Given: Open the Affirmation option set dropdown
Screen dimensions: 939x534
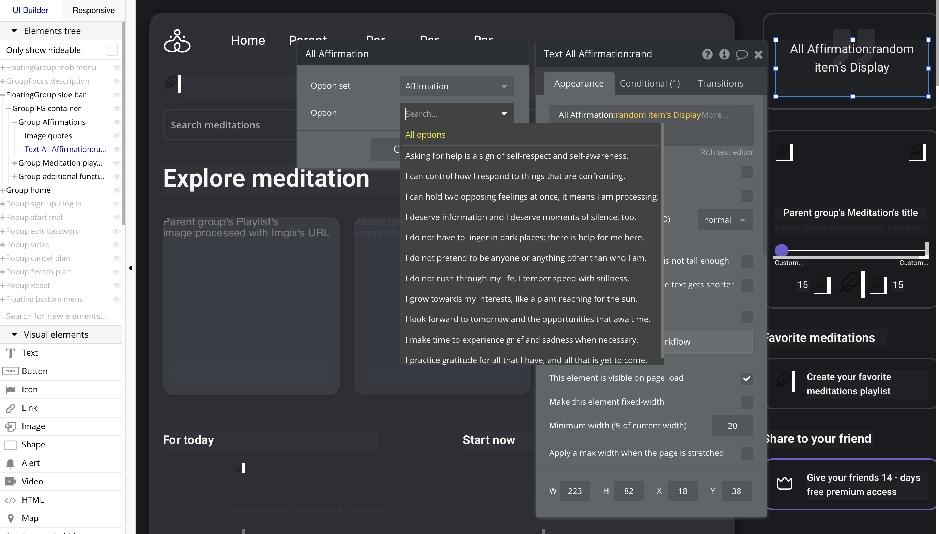Looking at the screenshot, I should 457,86.
